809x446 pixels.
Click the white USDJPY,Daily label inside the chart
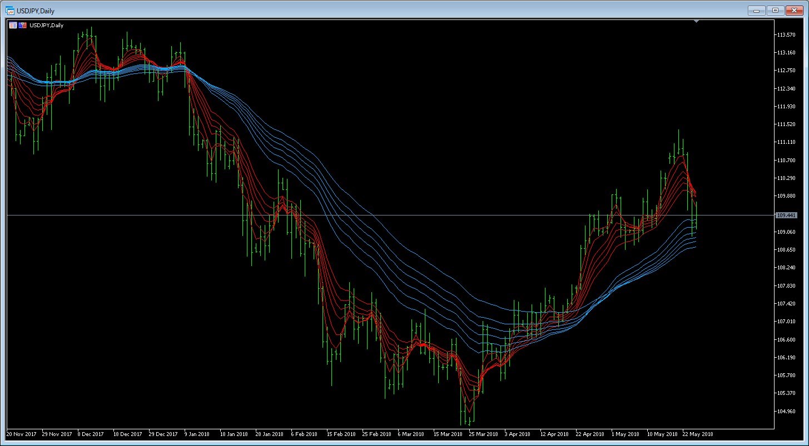click(x=46, y=25)
